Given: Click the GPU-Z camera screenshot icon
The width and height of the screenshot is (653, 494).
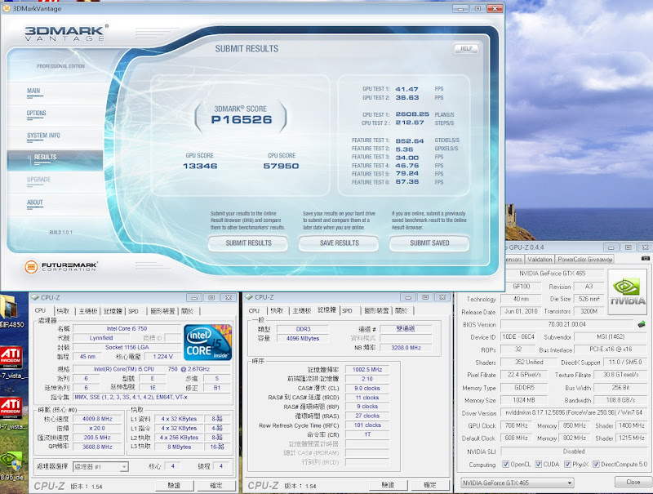Looking at the screenshot, I should (645, 259).
